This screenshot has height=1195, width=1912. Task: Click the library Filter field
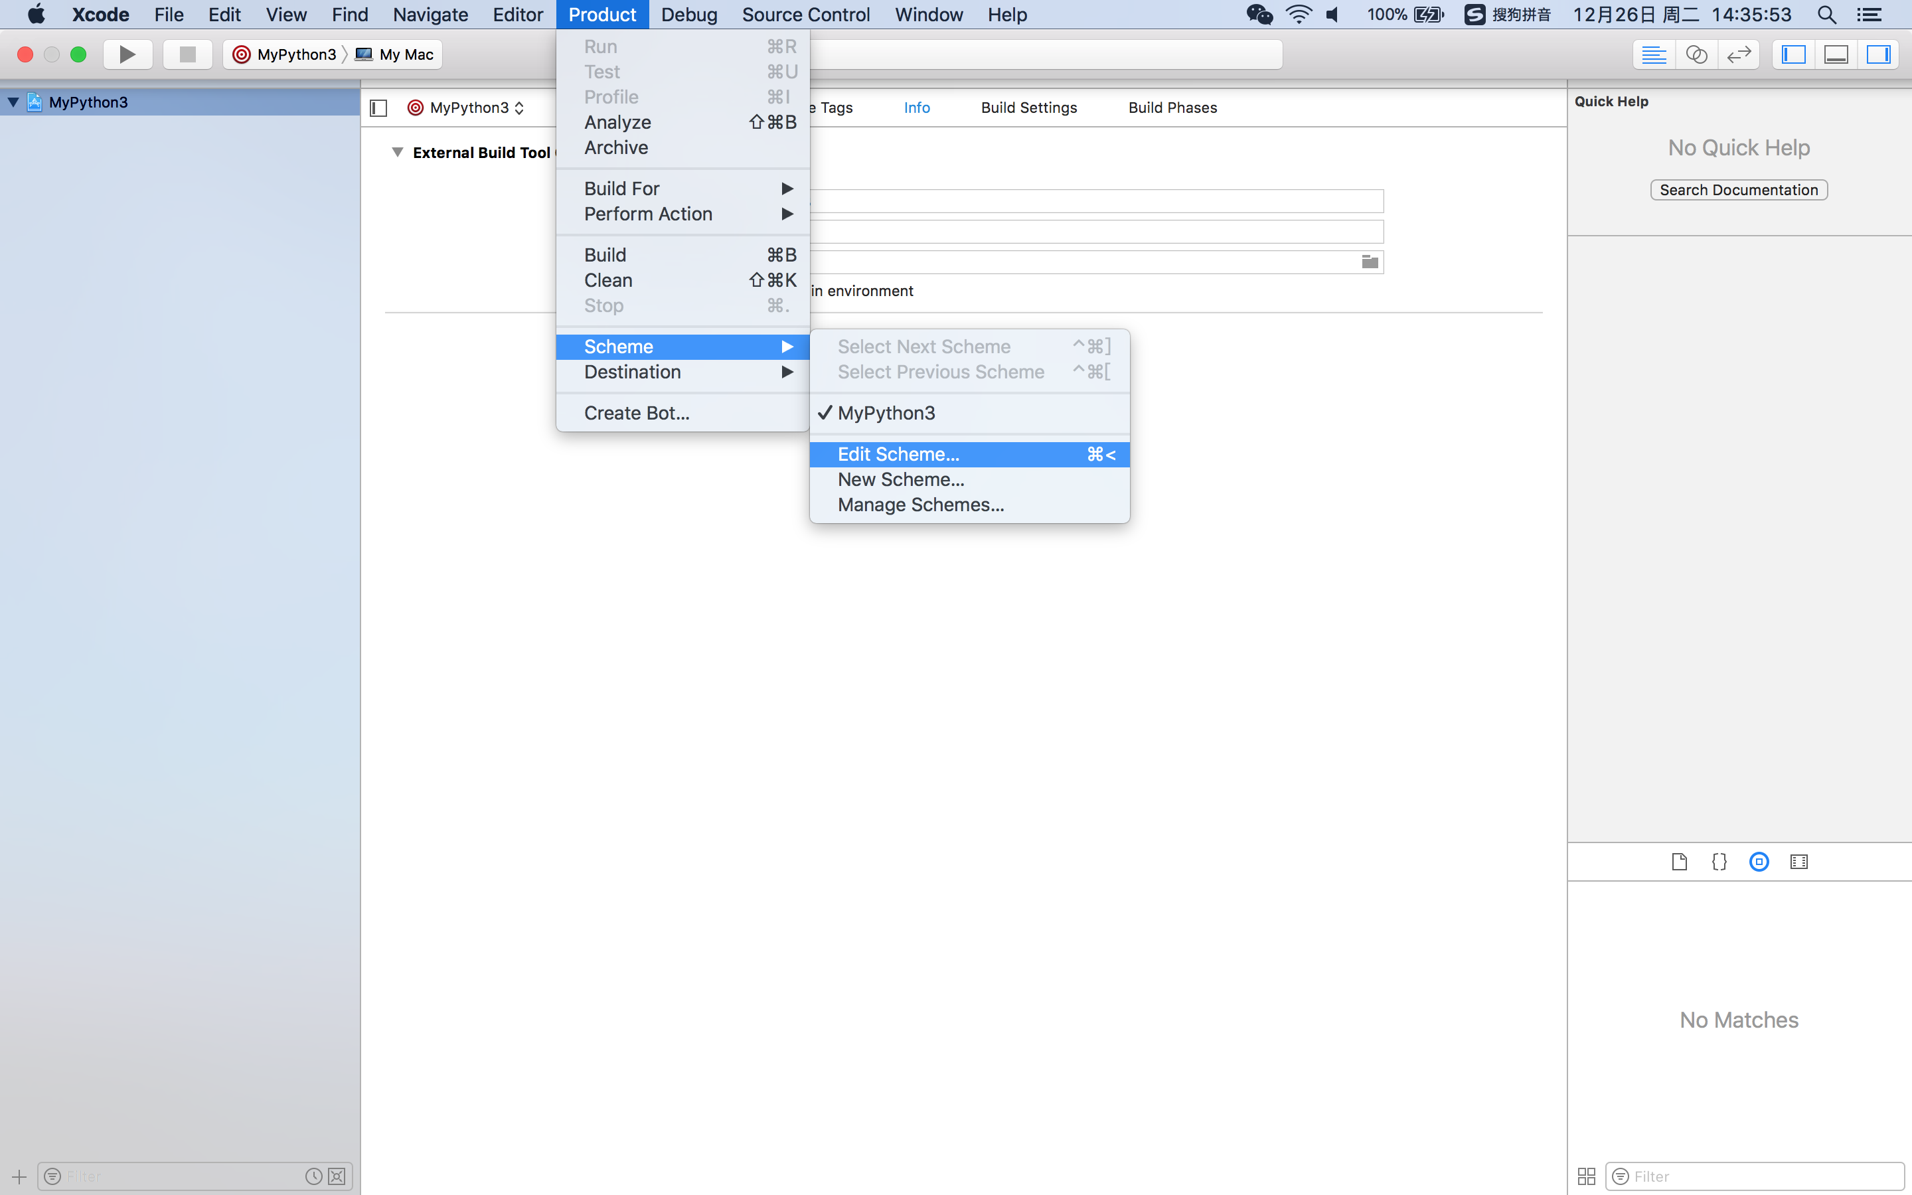tap(1755, 1176)
